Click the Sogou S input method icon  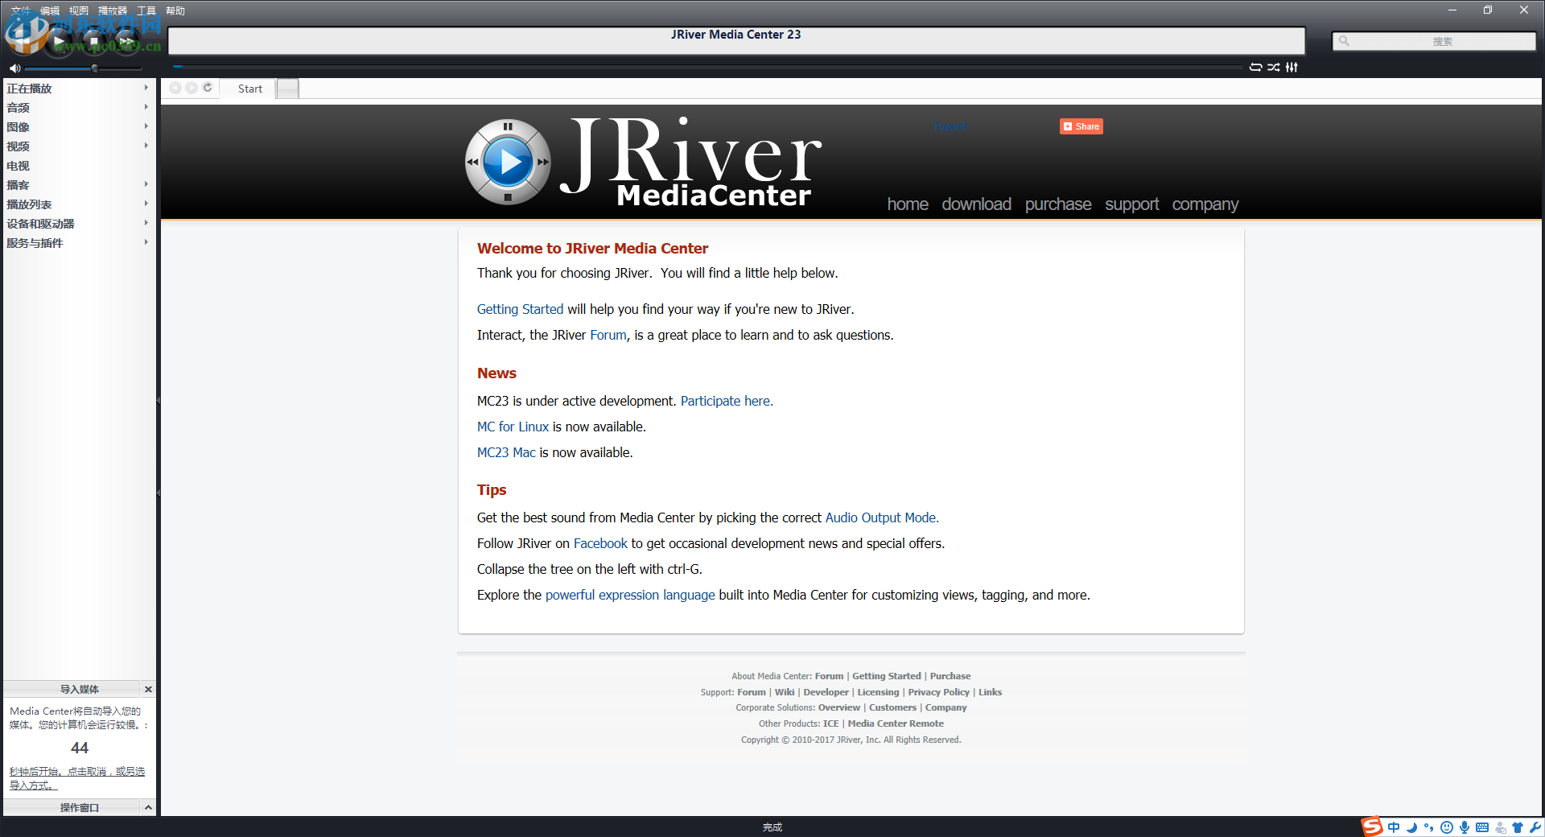tap(1371, 827)
